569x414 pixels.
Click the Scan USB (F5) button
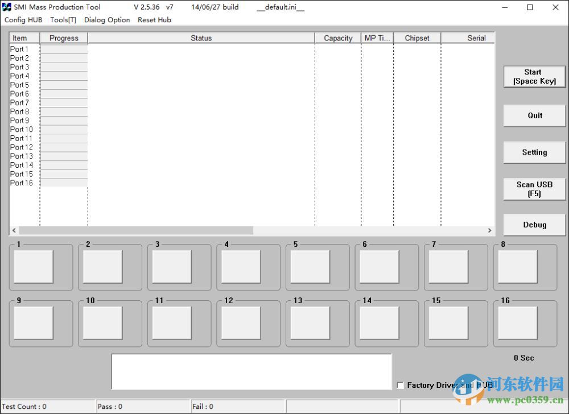534,189
